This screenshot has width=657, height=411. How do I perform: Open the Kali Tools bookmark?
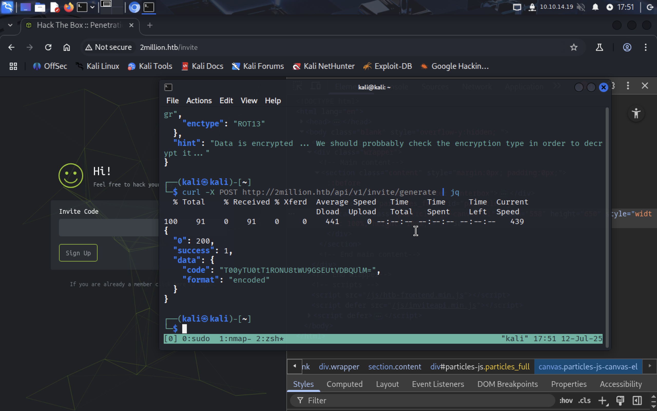click(x=150, y=66)
